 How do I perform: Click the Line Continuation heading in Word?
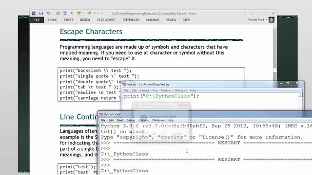78,117
